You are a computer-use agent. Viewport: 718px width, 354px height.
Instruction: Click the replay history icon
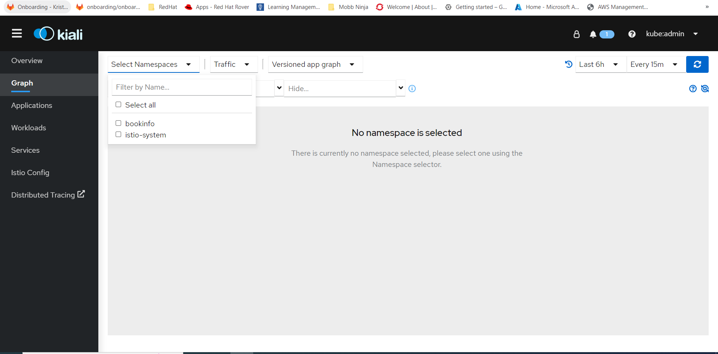568,64
